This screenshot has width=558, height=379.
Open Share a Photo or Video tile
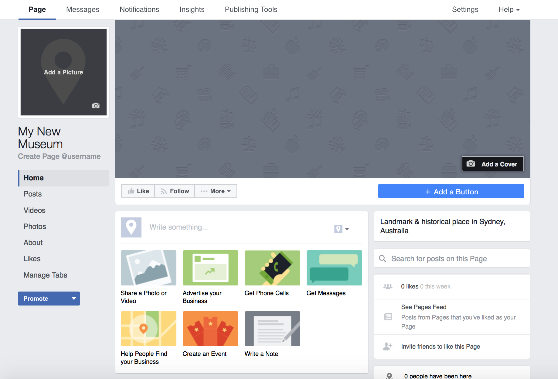(148, 277)
